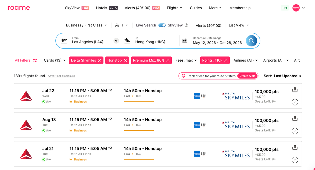Open Alerts (40/100) PRO in top nav
Screen dimensions: 315x170
pos(142,8)
